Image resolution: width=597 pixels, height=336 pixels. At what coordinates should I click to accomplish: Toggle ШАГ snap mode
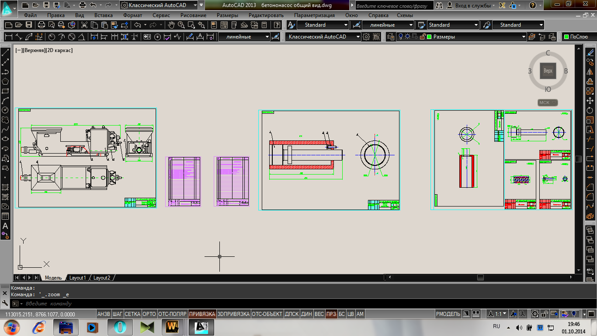pos(118,314)
